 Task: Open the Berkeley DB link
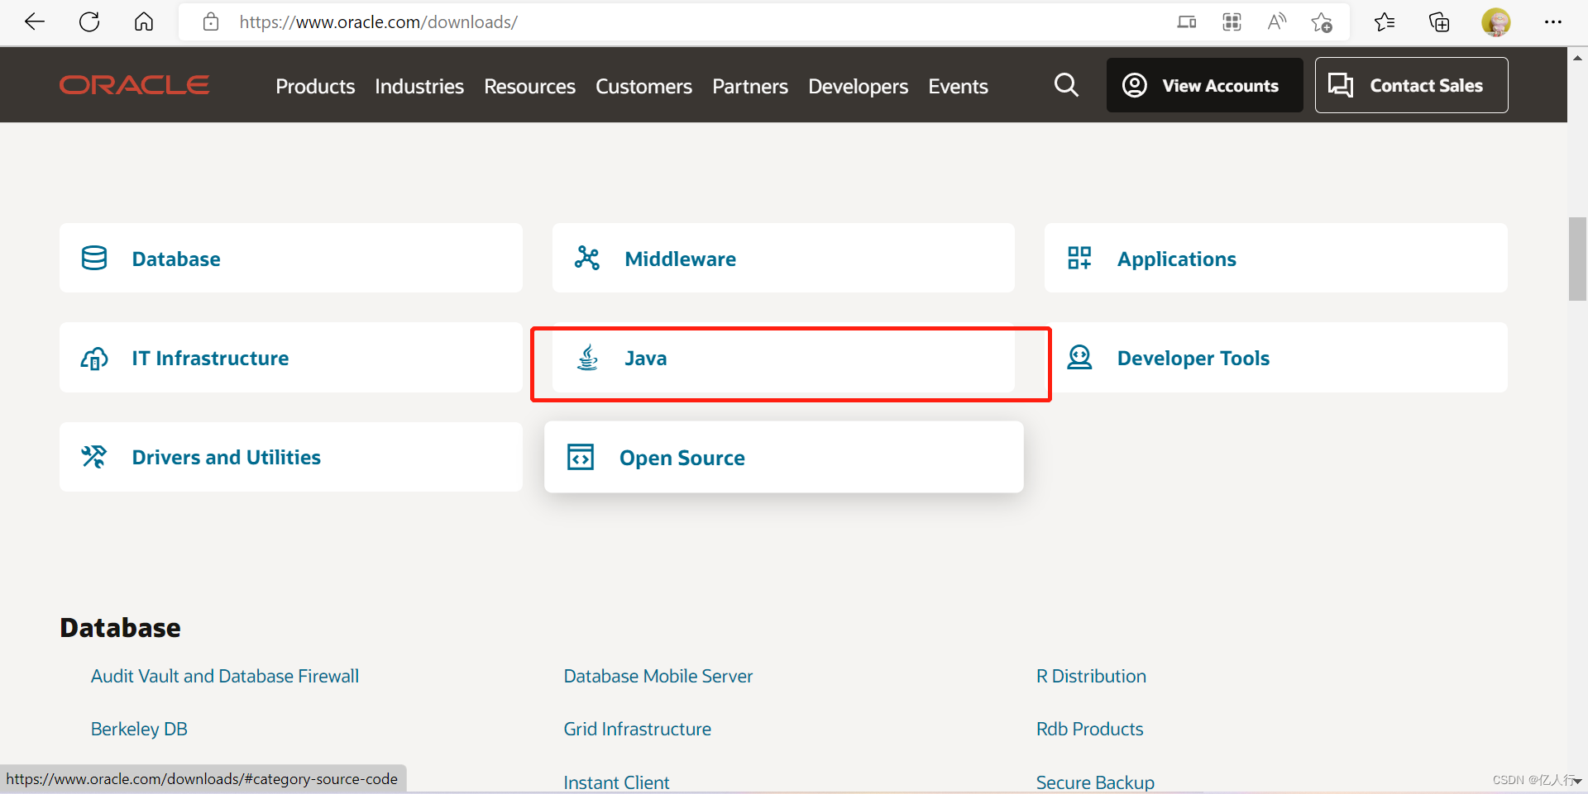(139, 729)
